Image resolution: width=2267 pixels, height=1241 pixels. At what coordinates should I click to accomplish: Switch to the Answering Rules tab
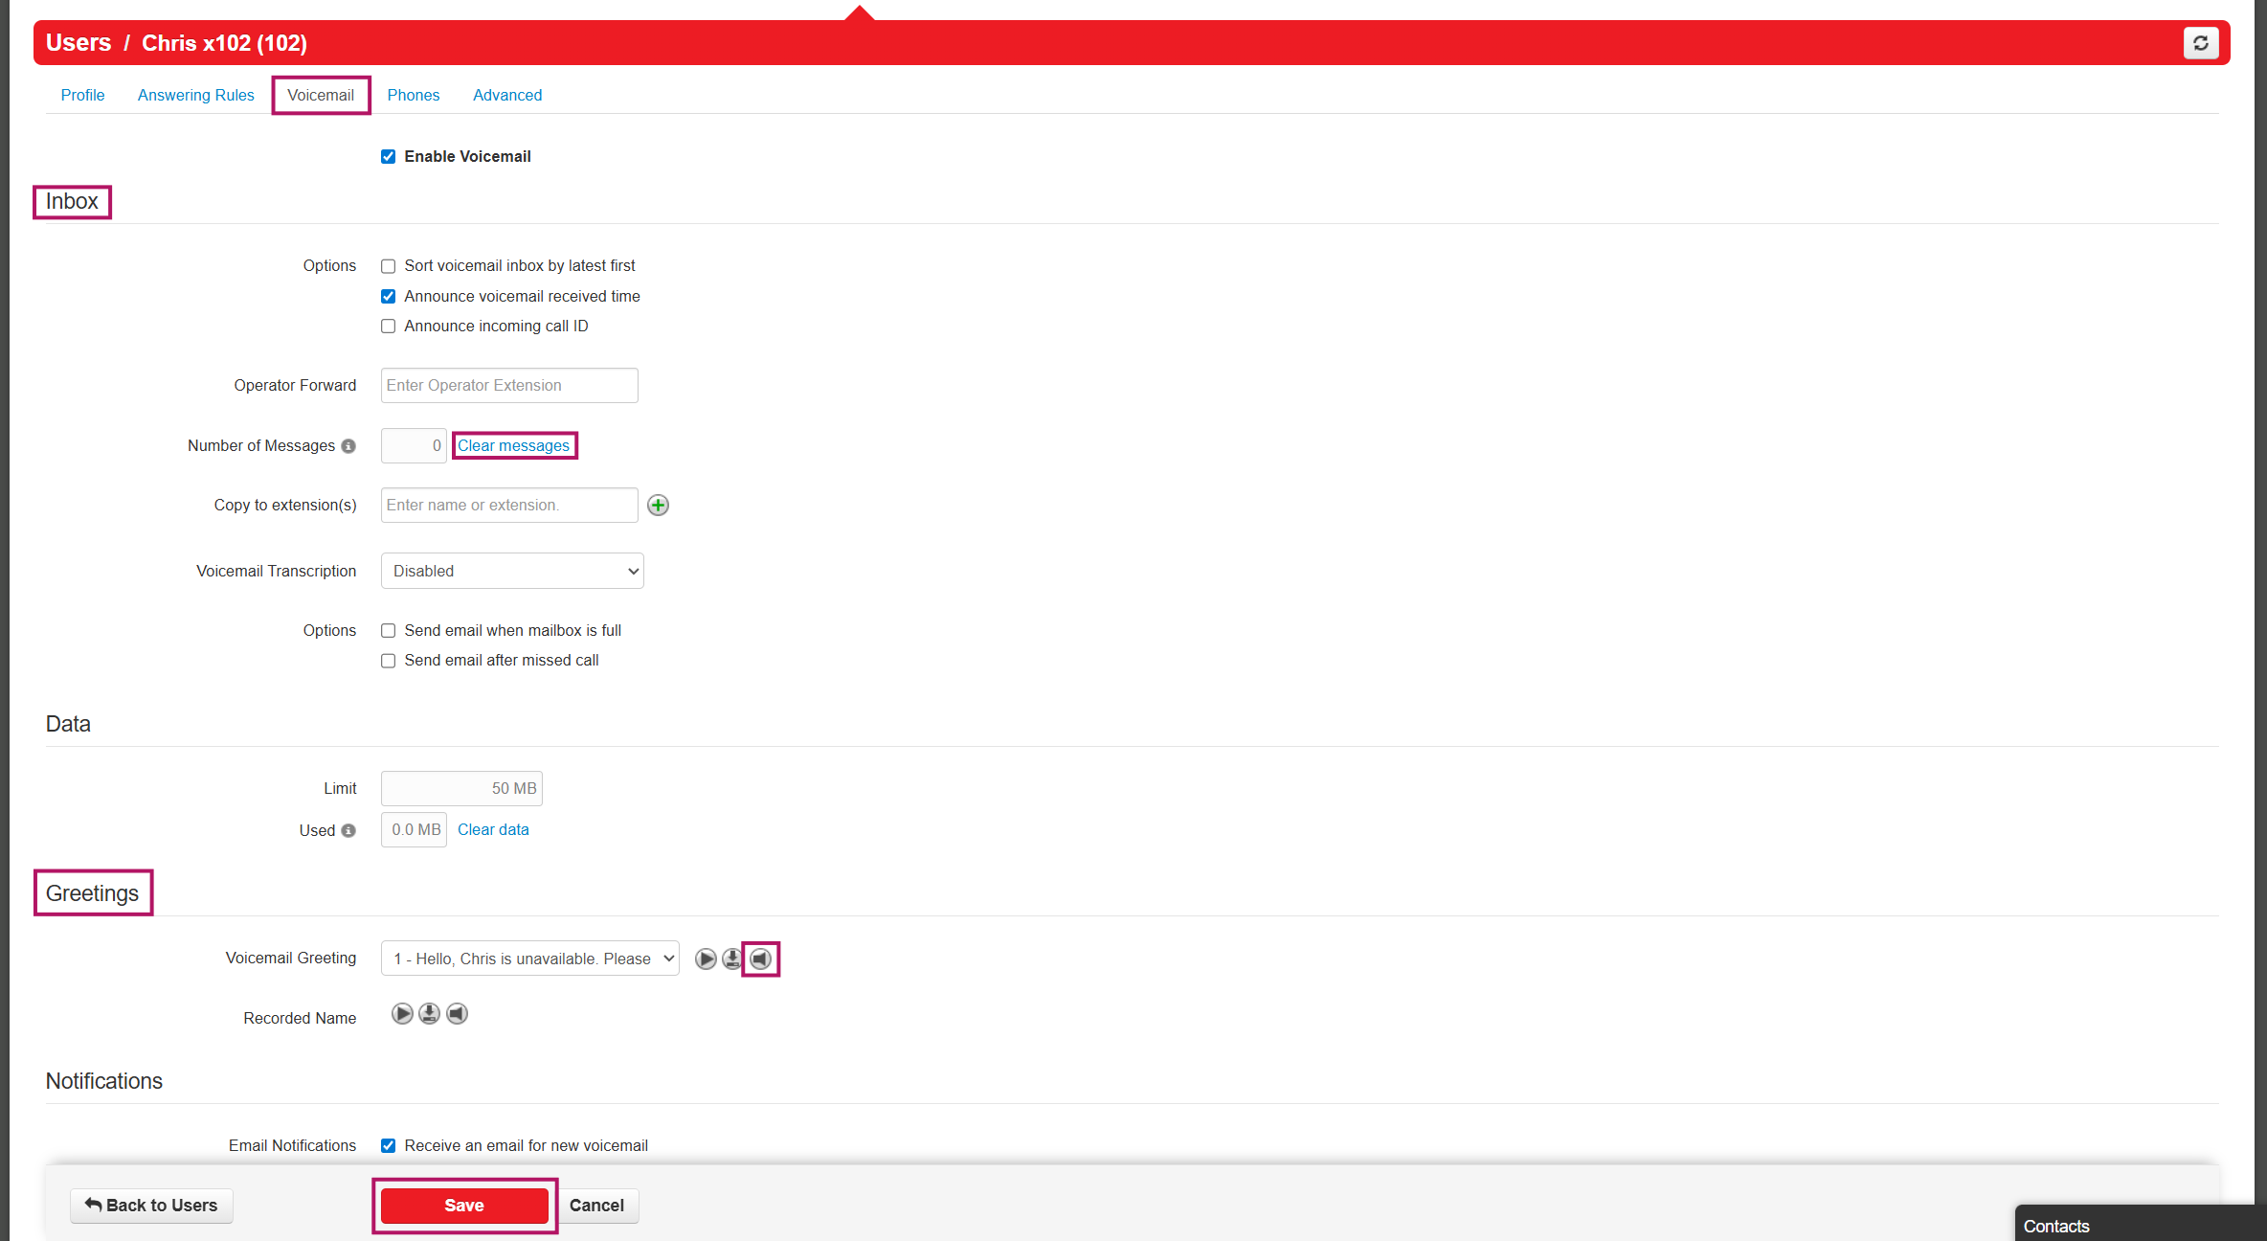(x=195, y=95)
